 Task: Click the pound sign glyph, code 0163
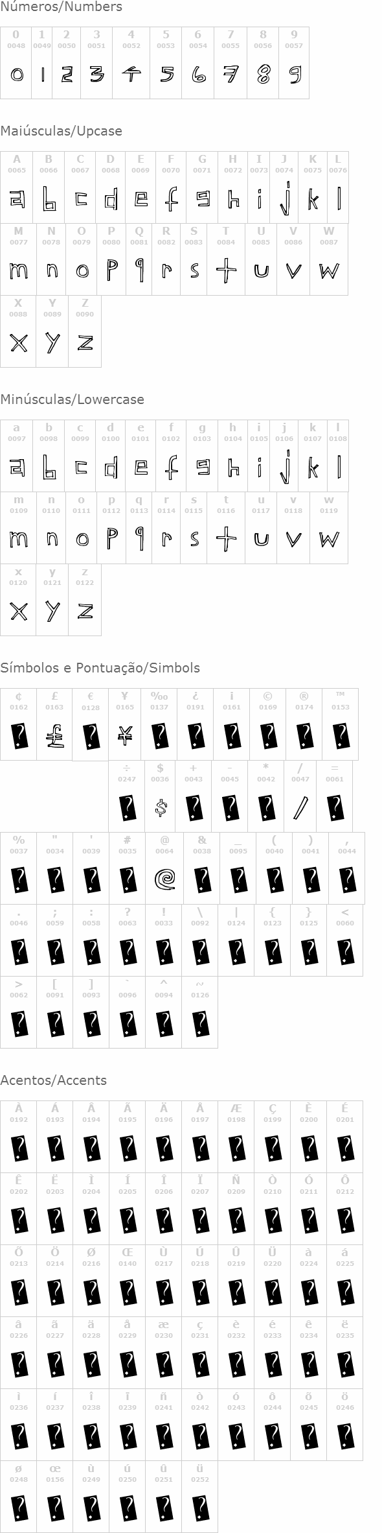[54, 725]
